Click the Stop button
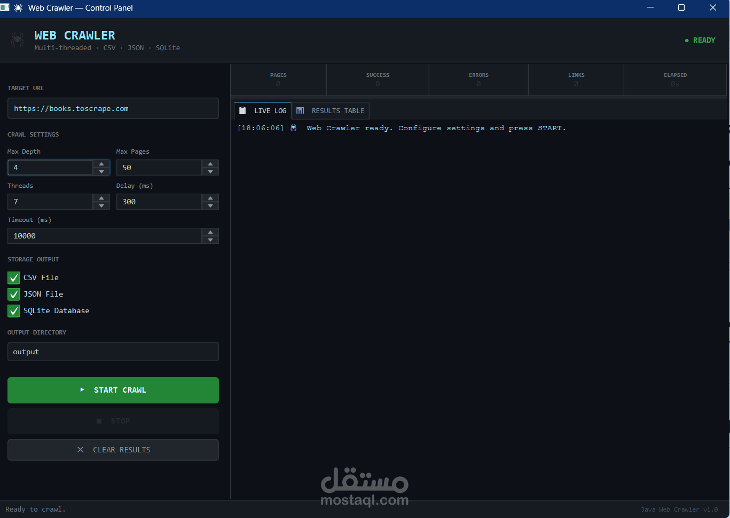 click(x=113, y=421)
